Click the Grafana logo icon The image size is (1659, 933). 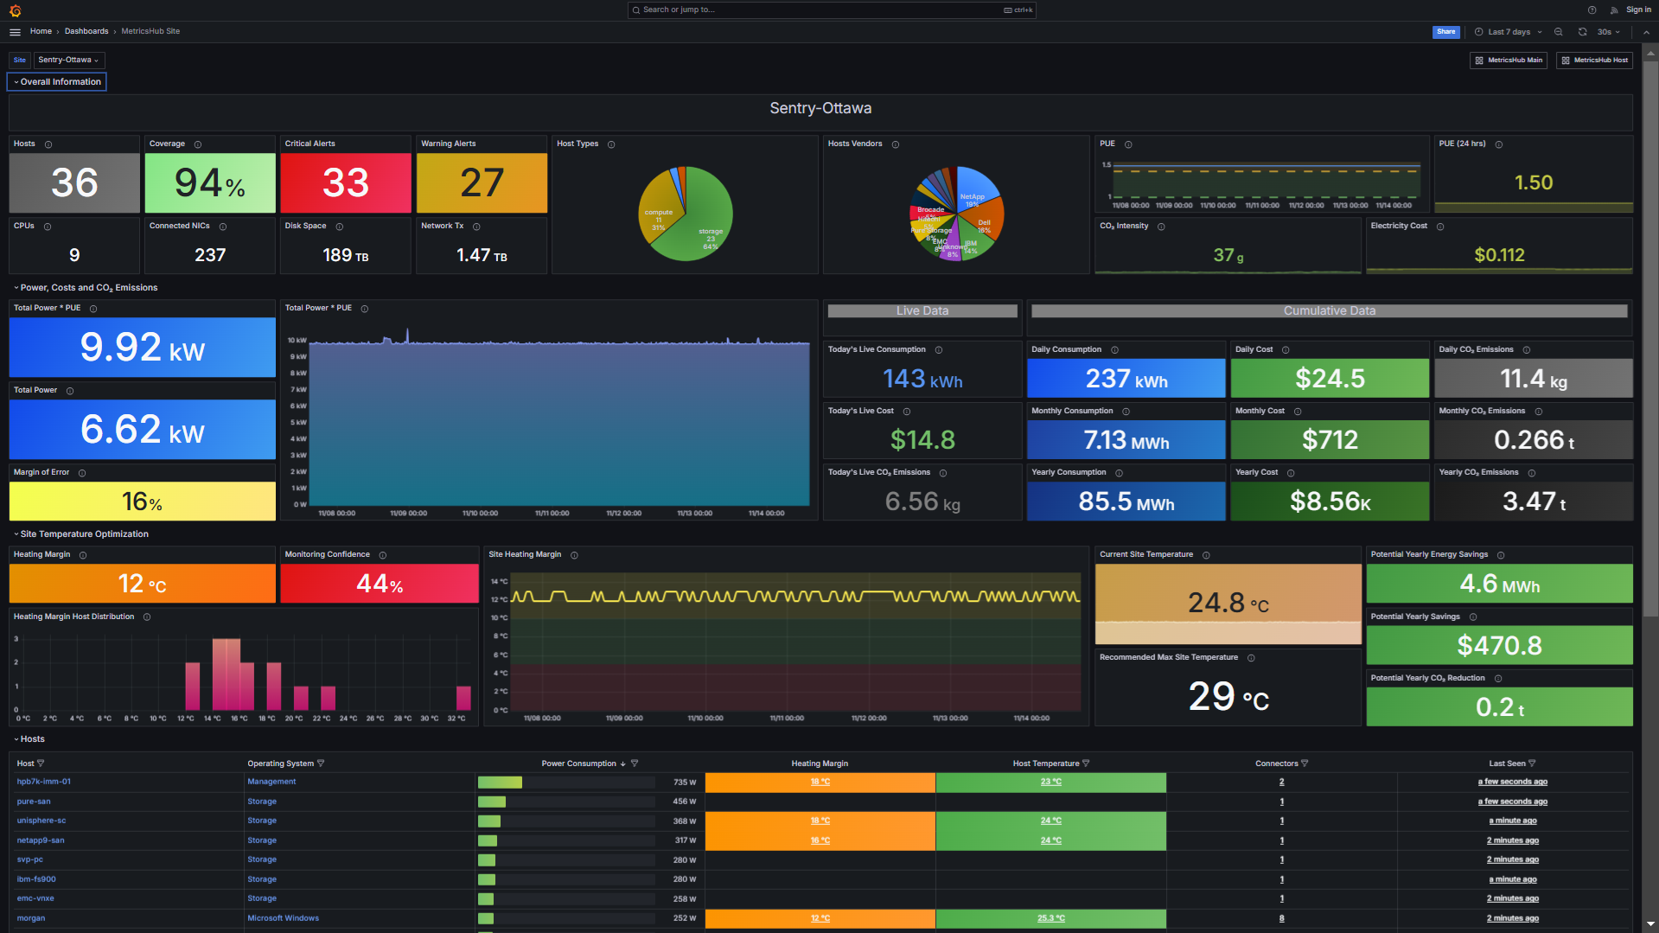[15, 10]
